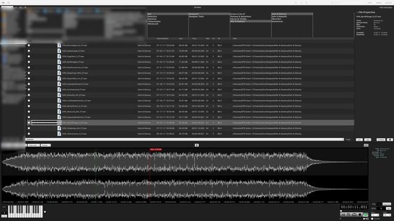Click the first button right of the search field
Viewport: 394px width, 221px height.
click(360, 139)
